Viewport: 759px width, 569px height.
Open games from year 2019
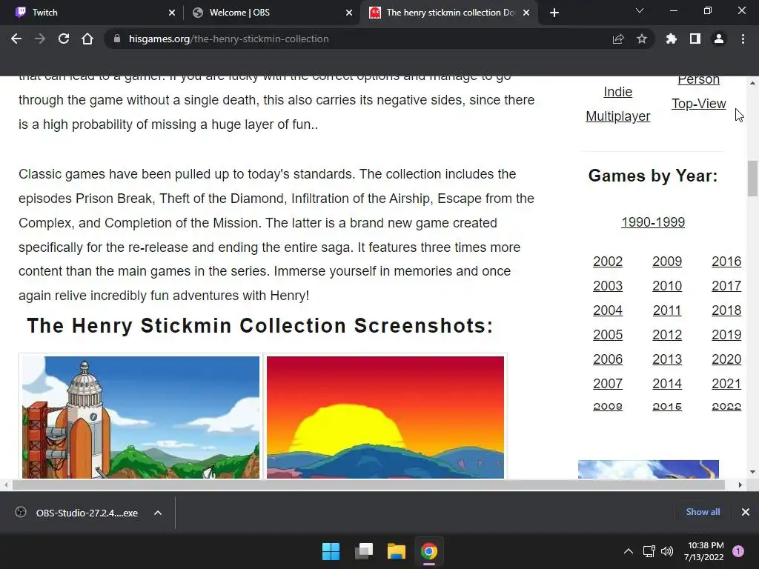[726, 335]
